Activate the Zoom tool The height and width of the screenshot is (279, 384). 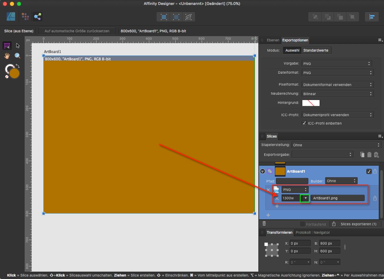[17, 55]
